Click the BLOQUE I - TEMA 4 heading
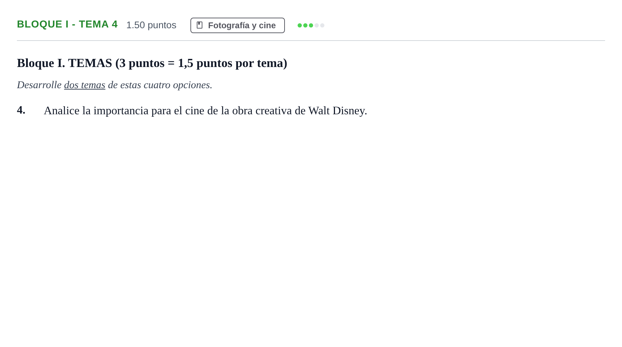 67,24
